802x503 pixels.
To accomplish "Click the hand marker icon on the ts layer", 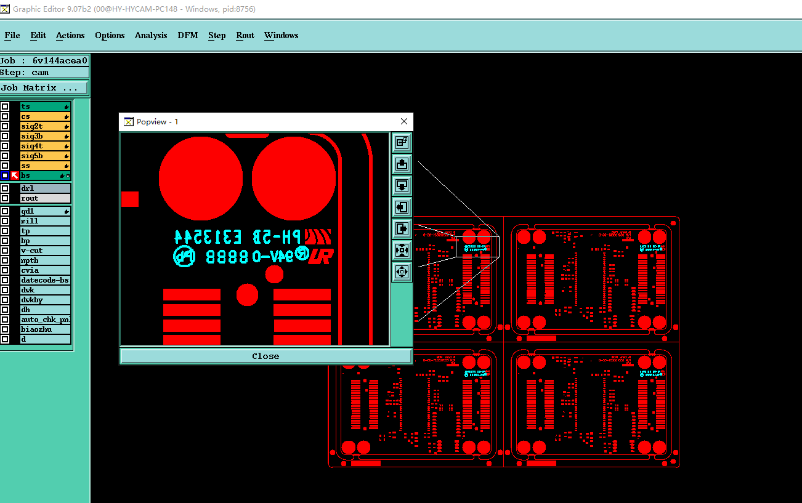I will tap(67, 107).
